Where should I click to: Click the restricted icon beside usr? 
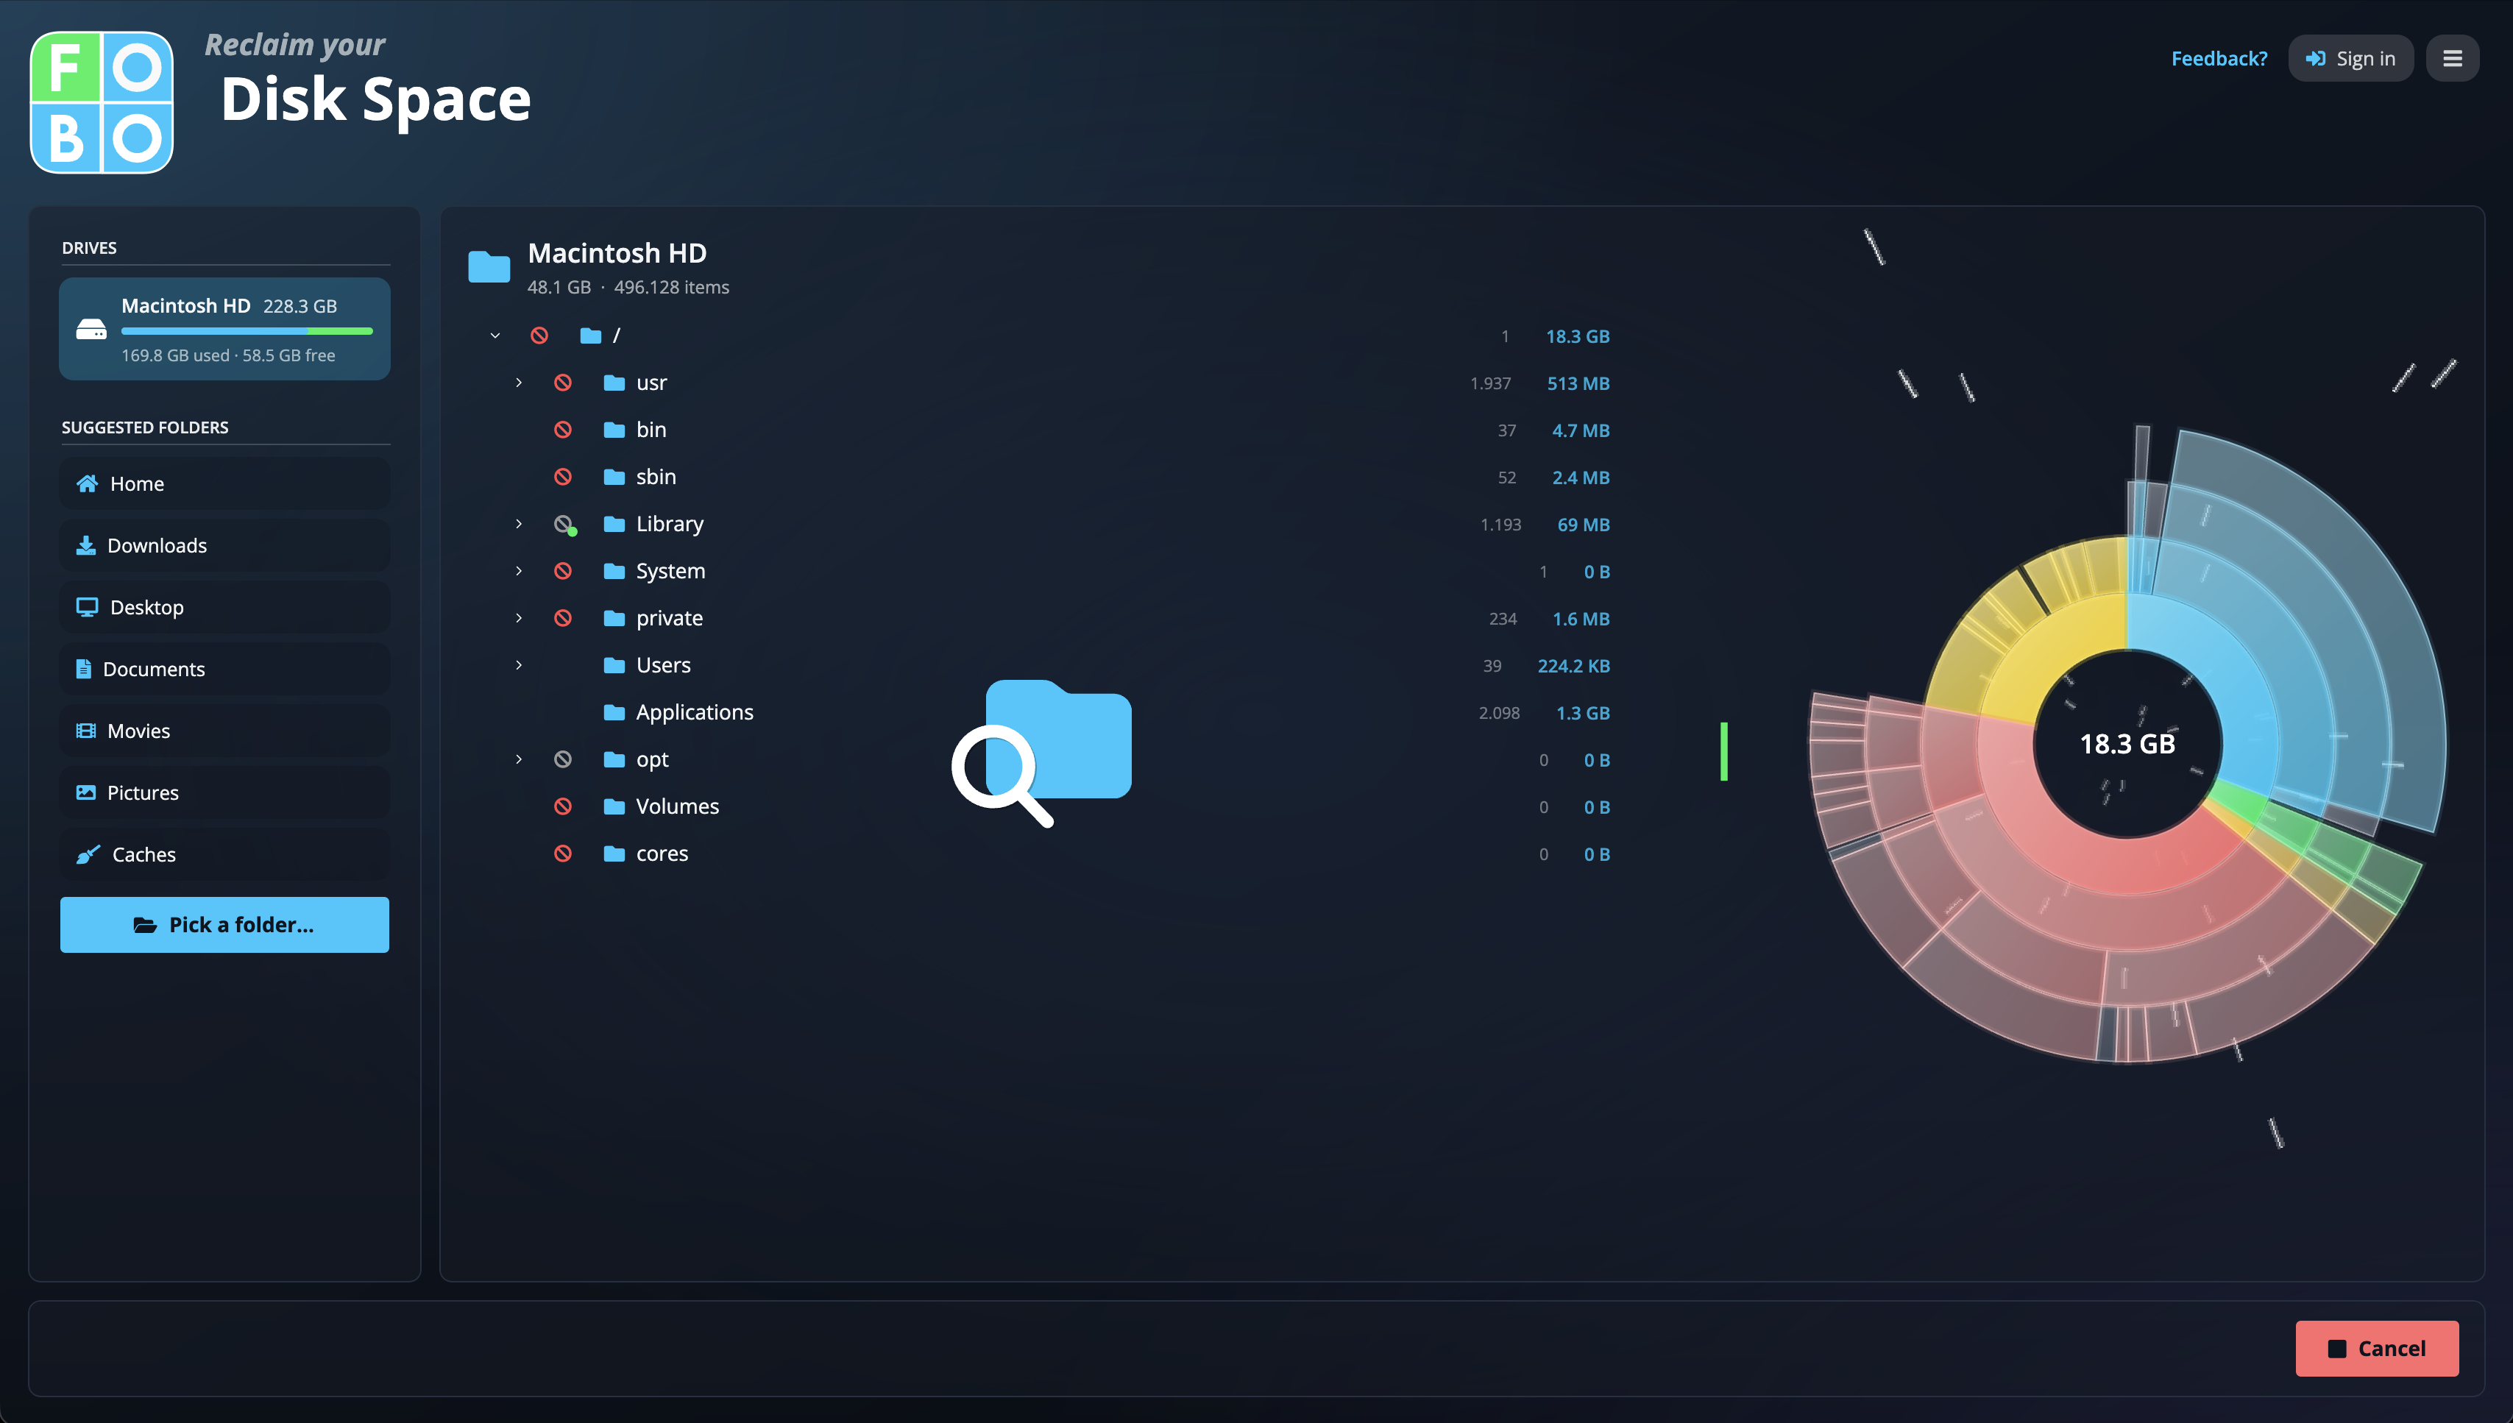[x=563, y=383]
